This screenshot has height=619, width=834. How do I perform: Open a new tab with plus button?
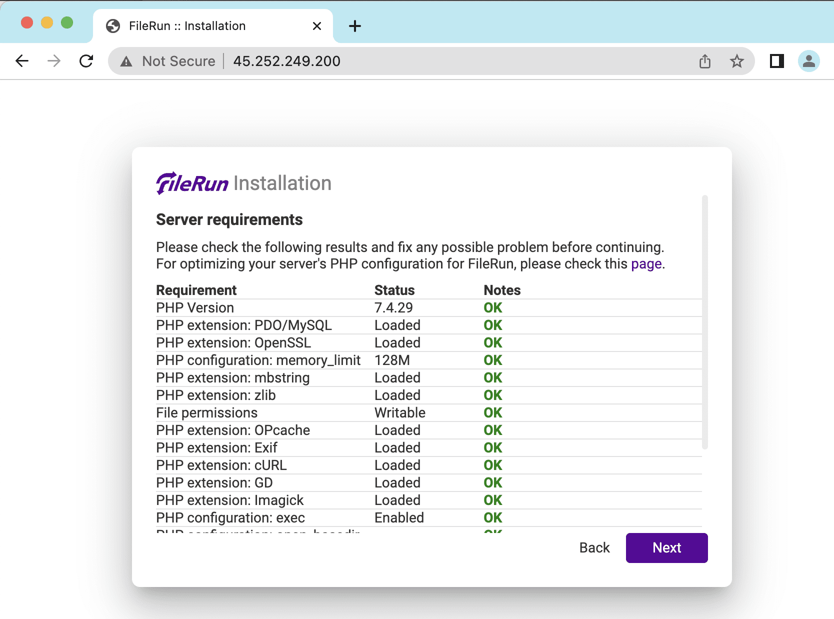tap(354, 26)
